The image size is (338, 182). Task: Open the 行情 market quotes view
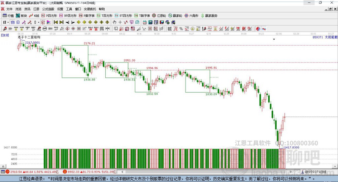click(8, 16)
